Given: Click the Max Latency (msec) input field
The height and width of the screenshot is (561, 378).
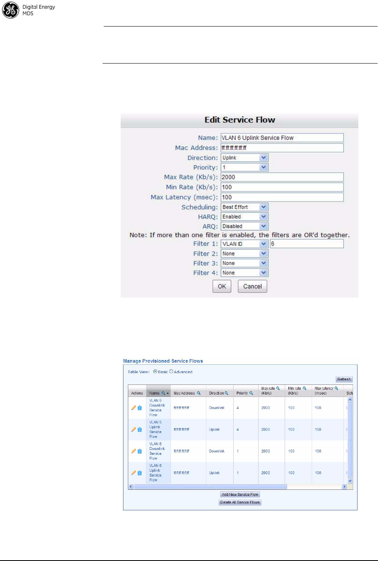Looking at the screenshot, I should click(282, 197).
